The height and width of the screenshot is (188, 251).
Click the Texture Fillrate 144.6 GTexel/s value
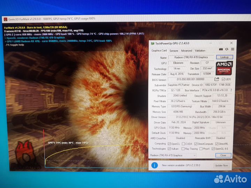tap(220, 101)
